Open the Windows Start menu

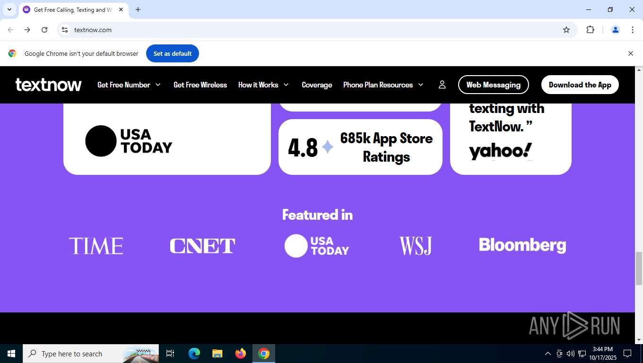click(11, 354)
